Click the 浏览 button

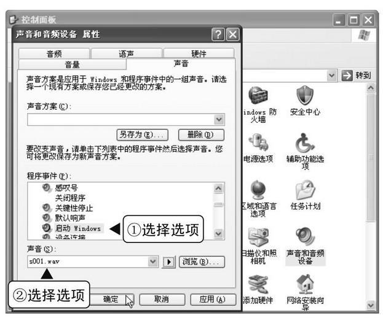click(202, 262)
